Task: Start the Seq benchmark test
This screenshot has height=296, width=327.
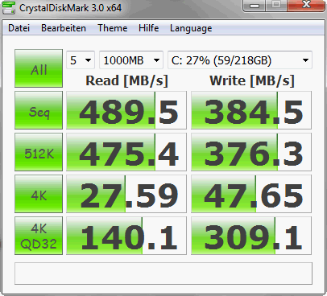Action: tap(39, 110)
